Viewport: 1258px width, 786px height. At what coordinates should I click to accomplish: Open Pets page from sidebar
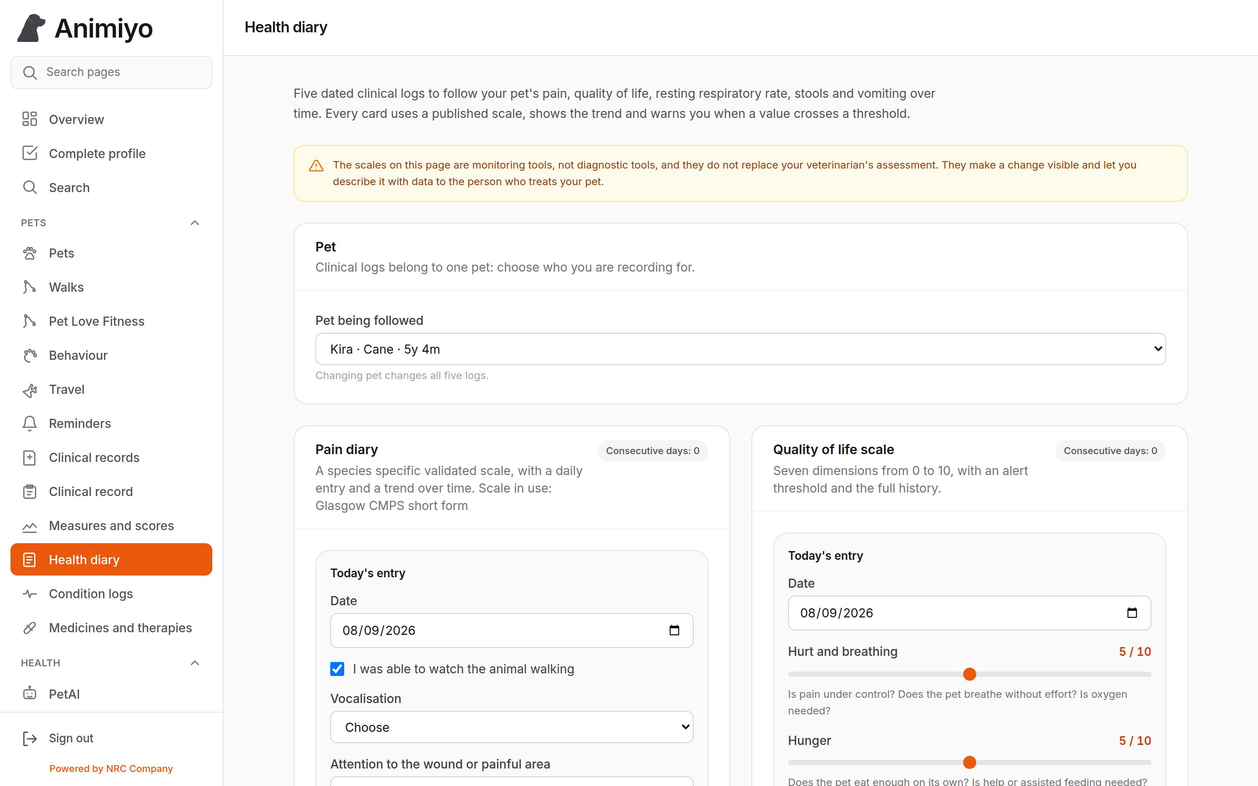111,253
